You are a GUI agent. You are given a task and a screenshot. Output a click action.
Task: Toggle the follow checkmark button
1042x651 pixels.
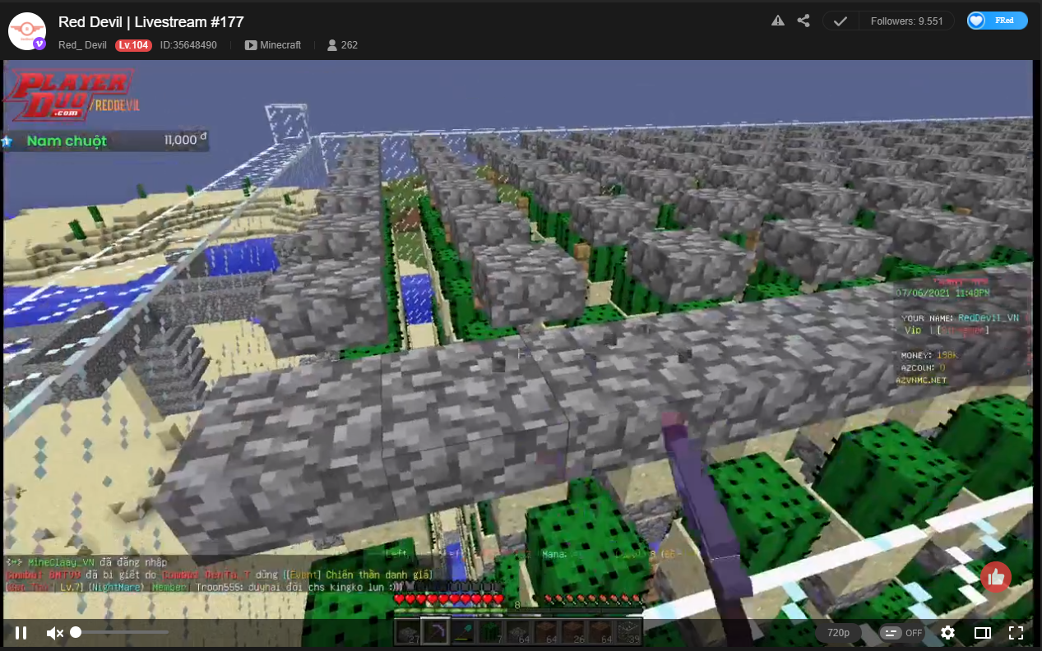[x=841, y=21]
